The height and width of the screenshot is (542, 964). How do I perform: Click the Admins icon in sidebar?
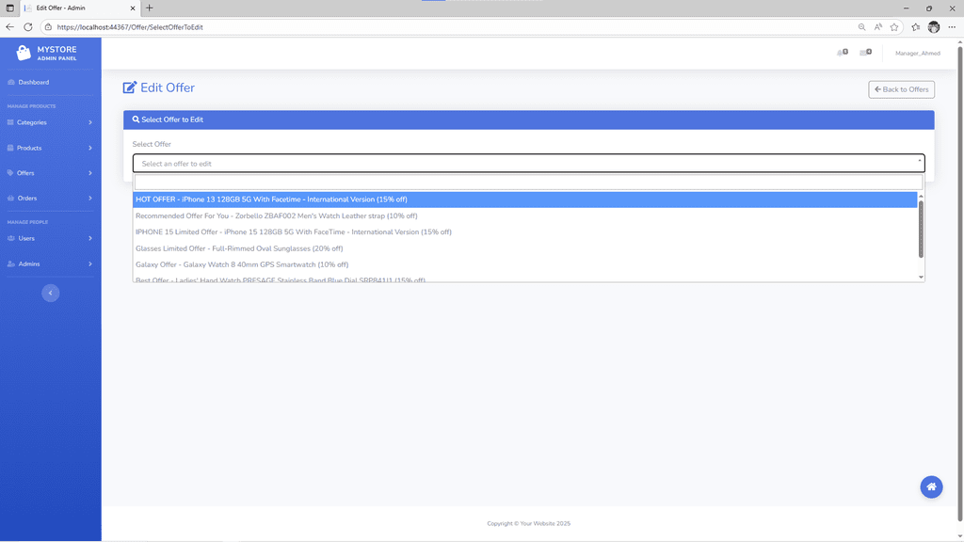(10, 264)
